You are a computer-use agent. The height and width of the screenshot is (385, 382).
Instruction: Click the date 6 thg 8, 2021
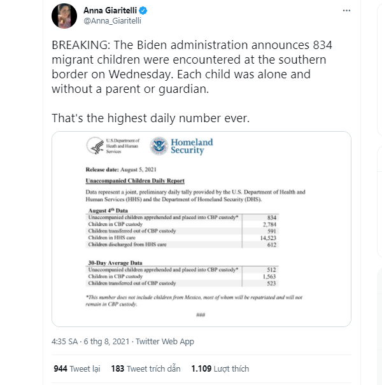[x=106, y=342]
